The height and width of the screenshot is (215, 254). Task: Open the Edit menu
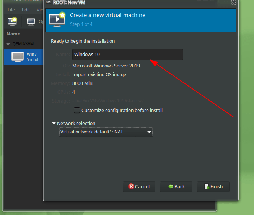pyautogui.click(x=26, y=10)
